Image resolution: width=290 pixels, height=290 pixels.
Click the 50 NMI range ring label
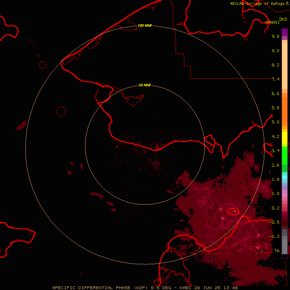tap(145, 85)
